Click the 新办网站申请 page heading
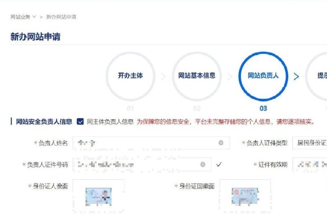Screen dimensions: 327x218 coord(35,37)
